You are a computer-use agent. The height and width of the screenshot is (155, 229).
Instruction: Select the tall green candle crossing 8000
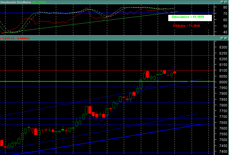click(141, 84)
